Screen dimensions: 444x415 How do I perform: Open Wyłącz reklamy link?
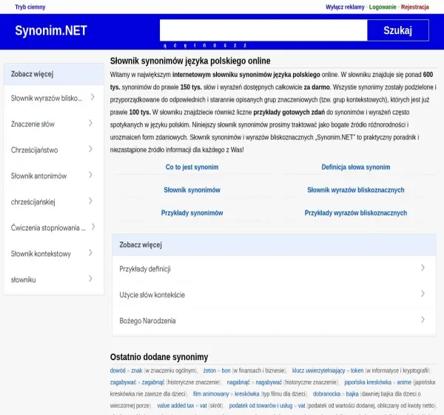[x=345, y=7]
